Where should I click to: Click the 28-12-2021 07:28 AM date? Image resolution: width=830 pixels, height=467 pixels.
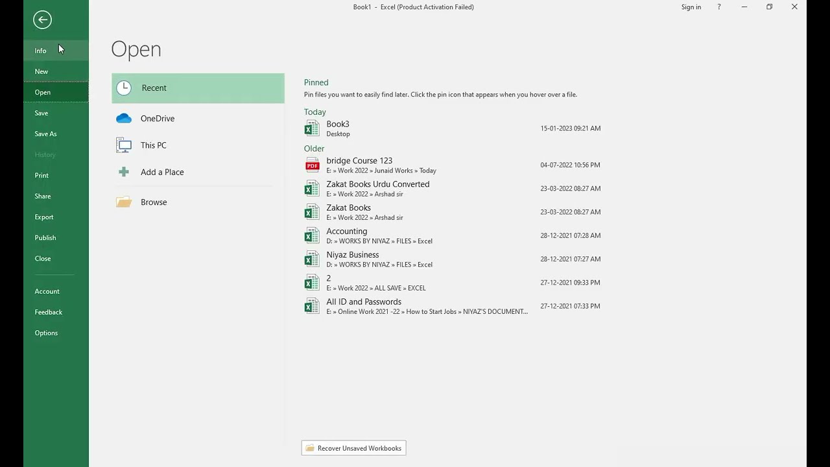[571, 235]
